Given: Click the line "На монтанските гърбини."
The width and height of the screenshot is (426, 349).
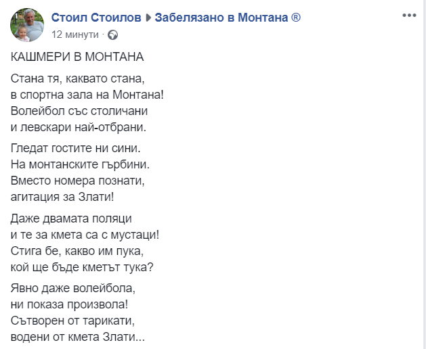Looking at the screenshot, I should 80,164.
